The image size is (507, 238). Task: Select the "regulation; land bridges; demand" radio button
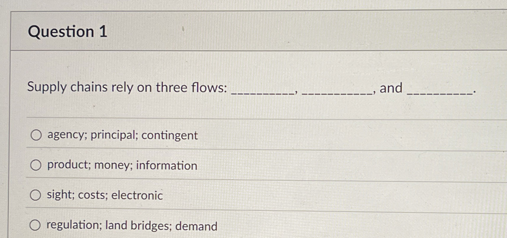36,225
